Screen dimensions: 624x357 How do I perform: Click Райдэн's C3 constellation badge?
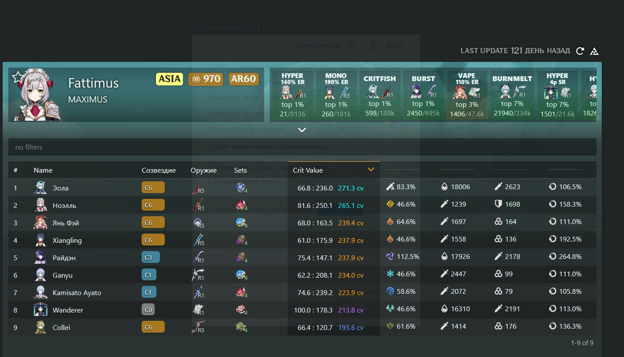click(151, 257)
